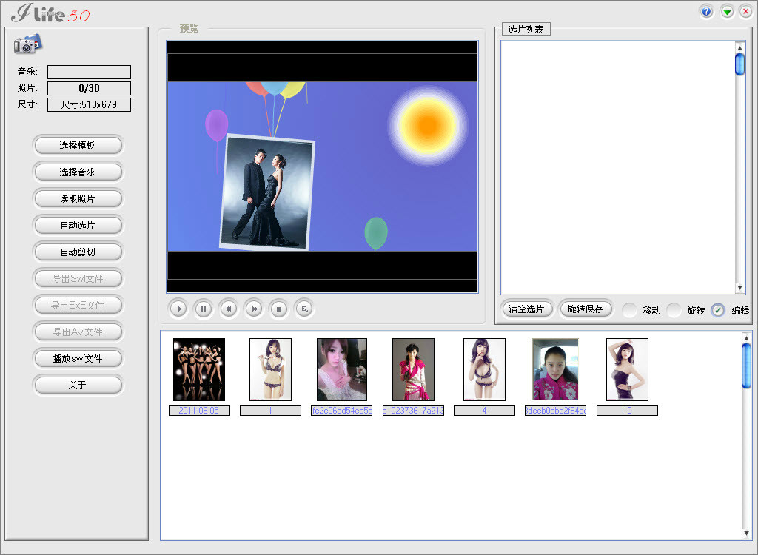Pause the slideshow preview playback
This screenshot has height=555, width=758.
pyautogui.click(x=203, y=309)
